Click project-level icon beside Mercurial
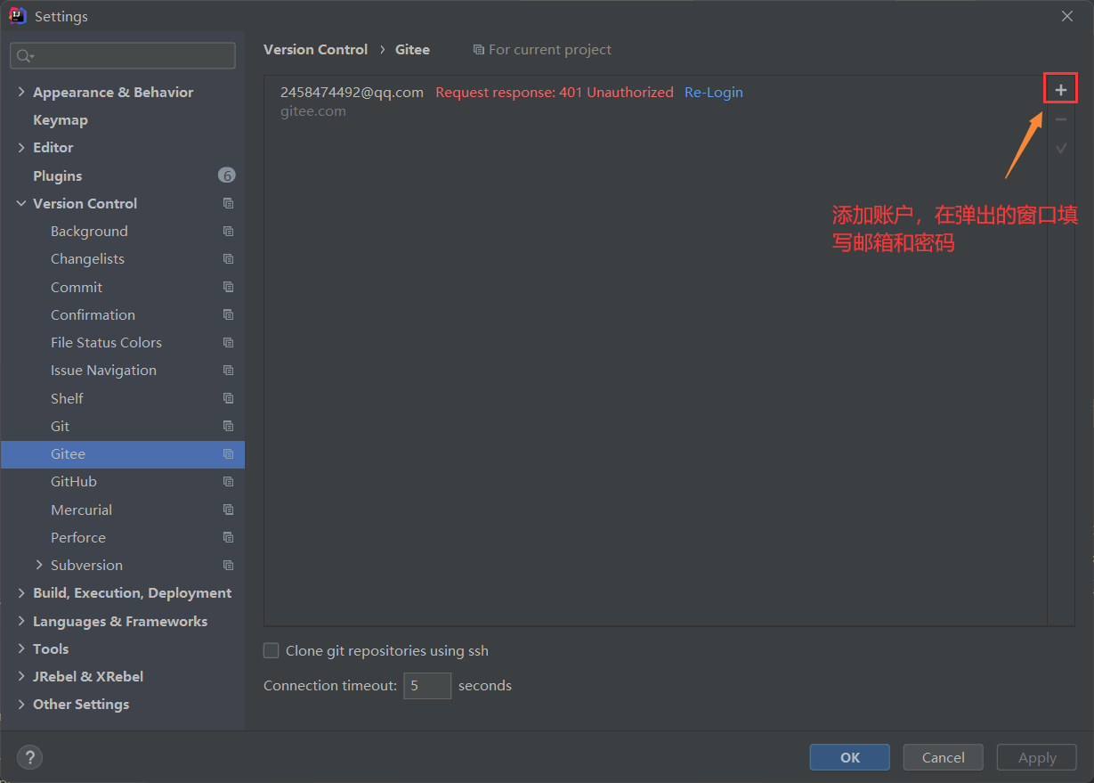This screenshot has height=783, width=1094. [x=228, y=510]
